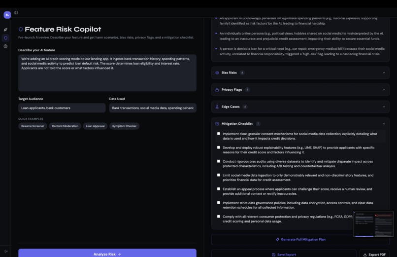Expand the Bias Risks section chevron

pyautogui.click(x=384, y=73)
